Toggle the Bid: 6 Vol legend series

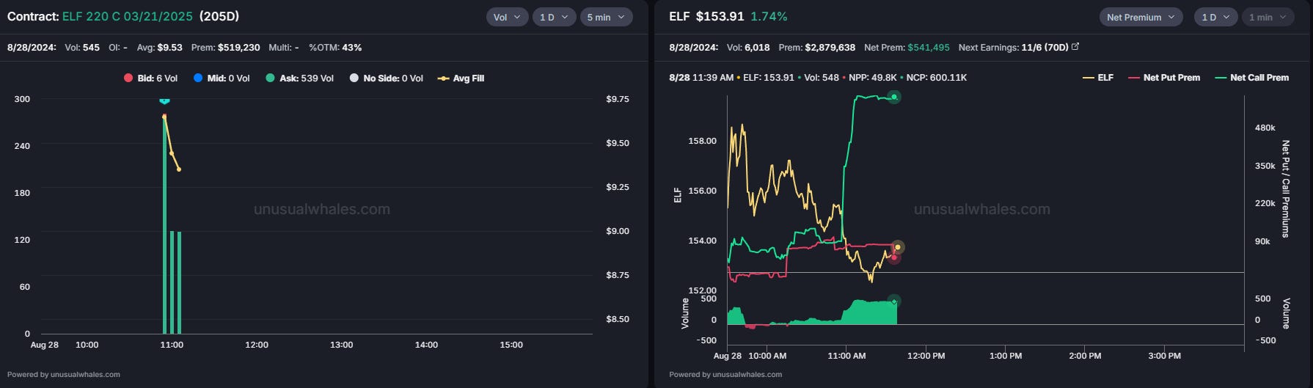[151, 78]
